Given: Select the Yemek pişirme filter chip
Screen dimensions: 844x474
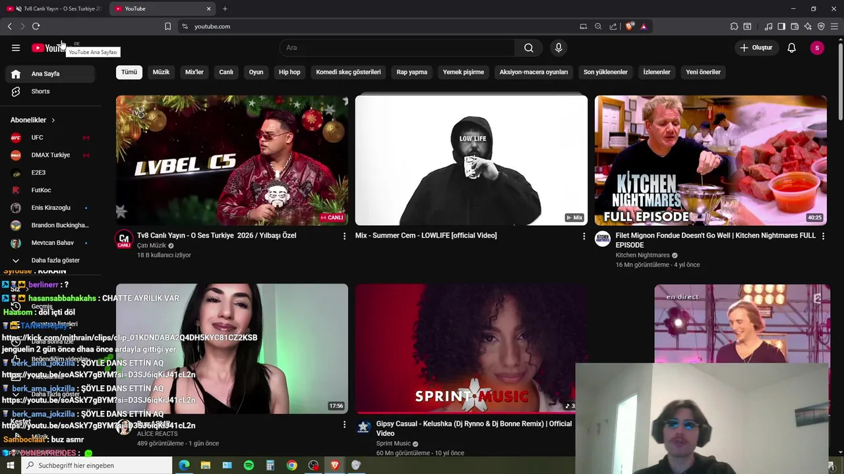Looking at the screenshot, I should pyautogui.click(x=464, y=72).
